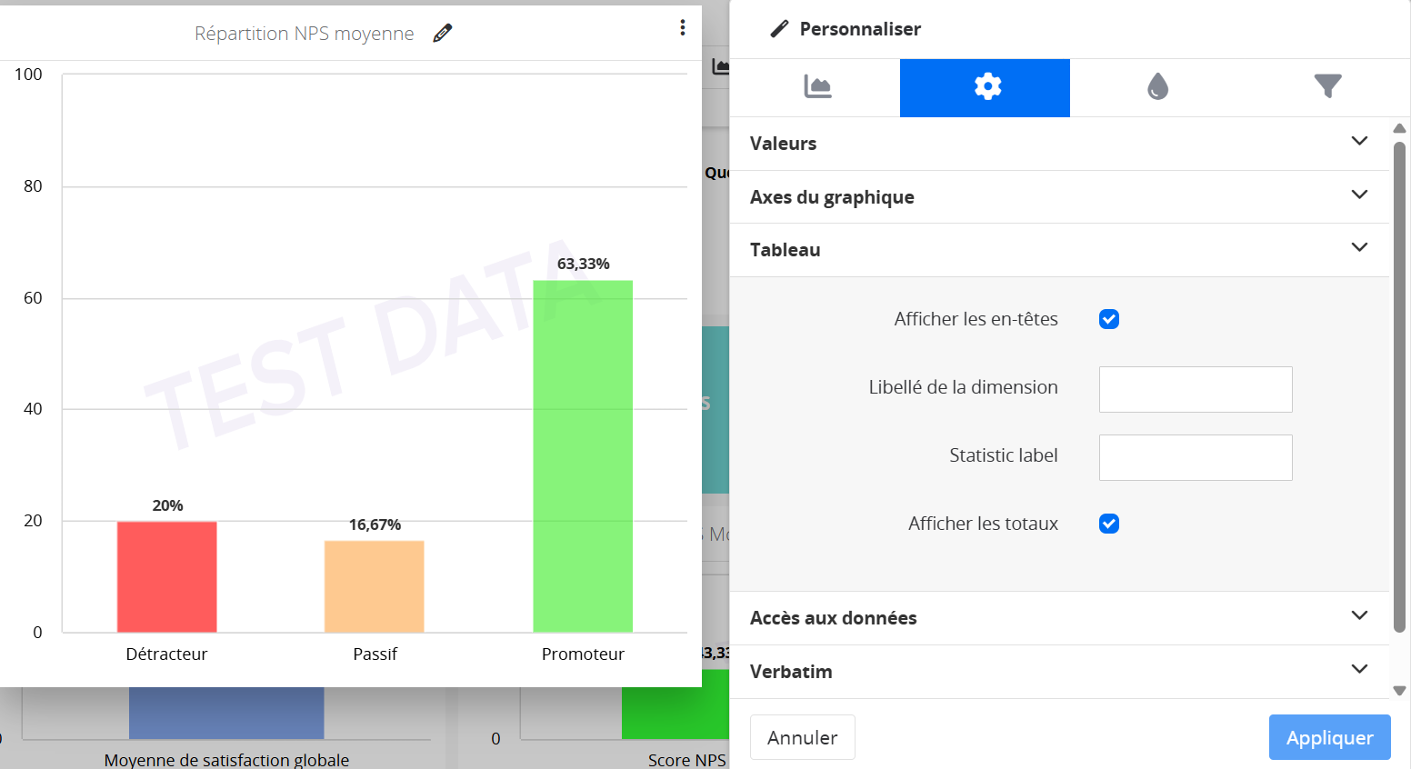This screenshot has height=769, width=1411.
Task: Click the Annuler button
Action: pos(802,737)
